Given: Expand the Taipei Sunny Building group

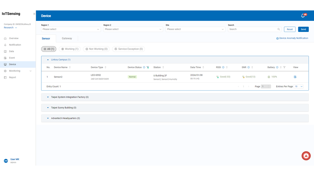Looking at the screenshot, I should pos(62,108).
